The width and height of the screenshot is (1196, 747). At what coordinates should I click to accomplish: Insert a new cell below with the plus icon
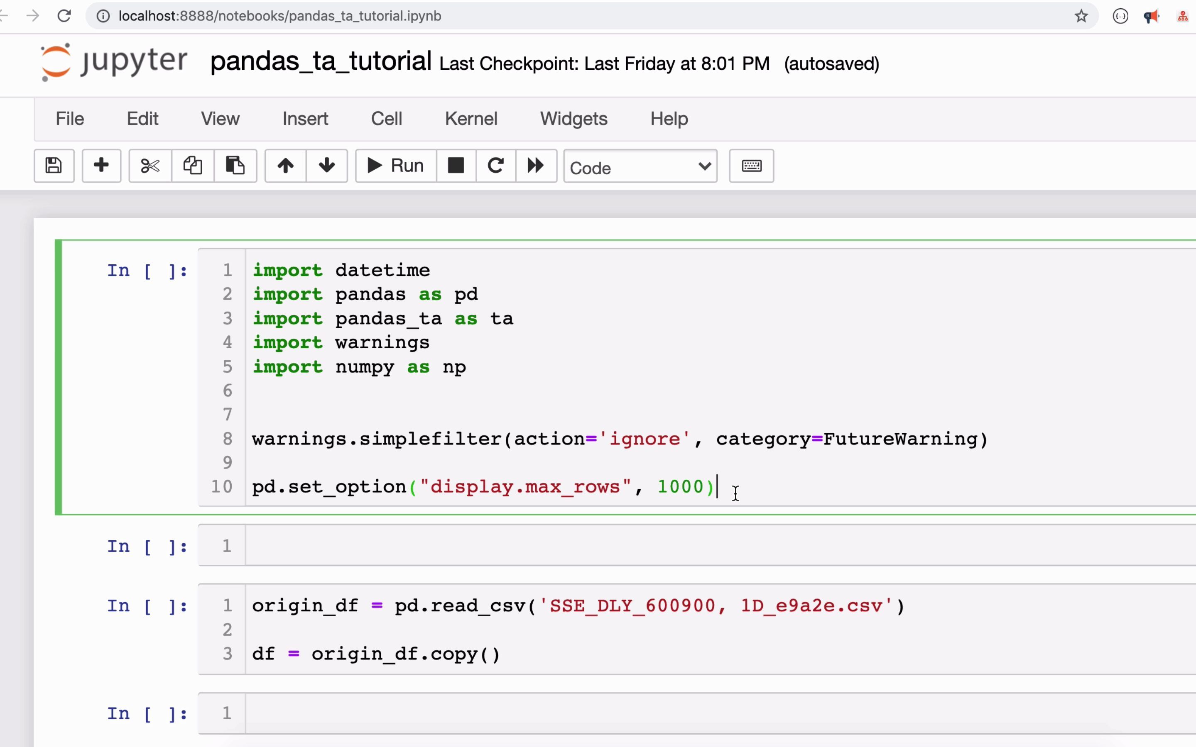click(101, 166)
